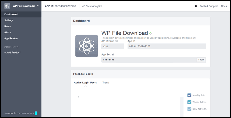Toggle the Monthly Active users checkbox
The image size is (231, 118).
tap(189, 95)
